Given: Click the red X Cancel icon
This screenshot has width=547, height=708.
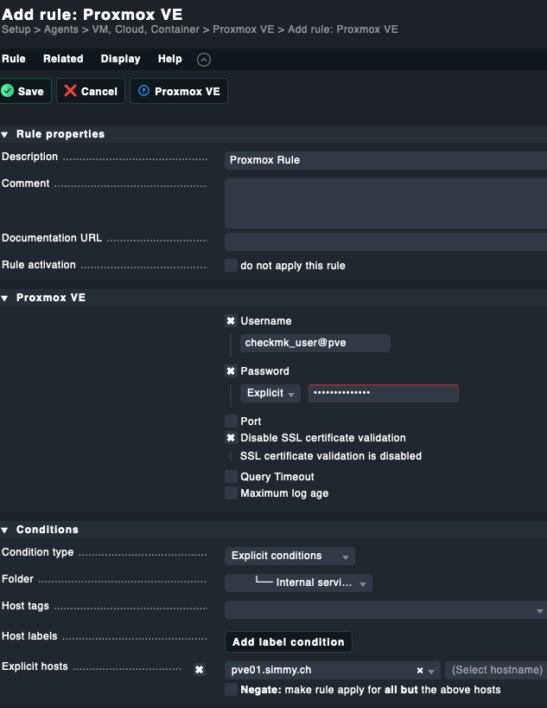Looking at the screenshot, I should click(x=70, y=91).
